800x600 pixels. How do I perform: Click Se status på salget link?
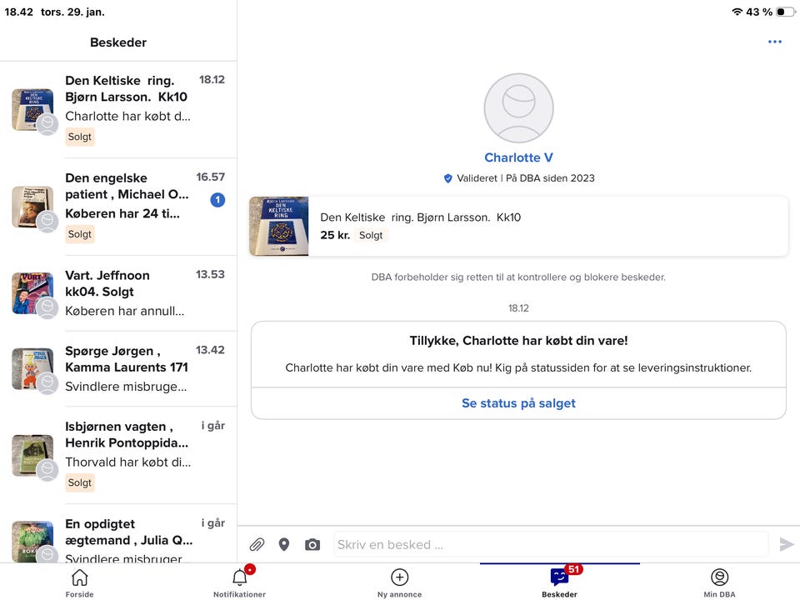[518, 403]
